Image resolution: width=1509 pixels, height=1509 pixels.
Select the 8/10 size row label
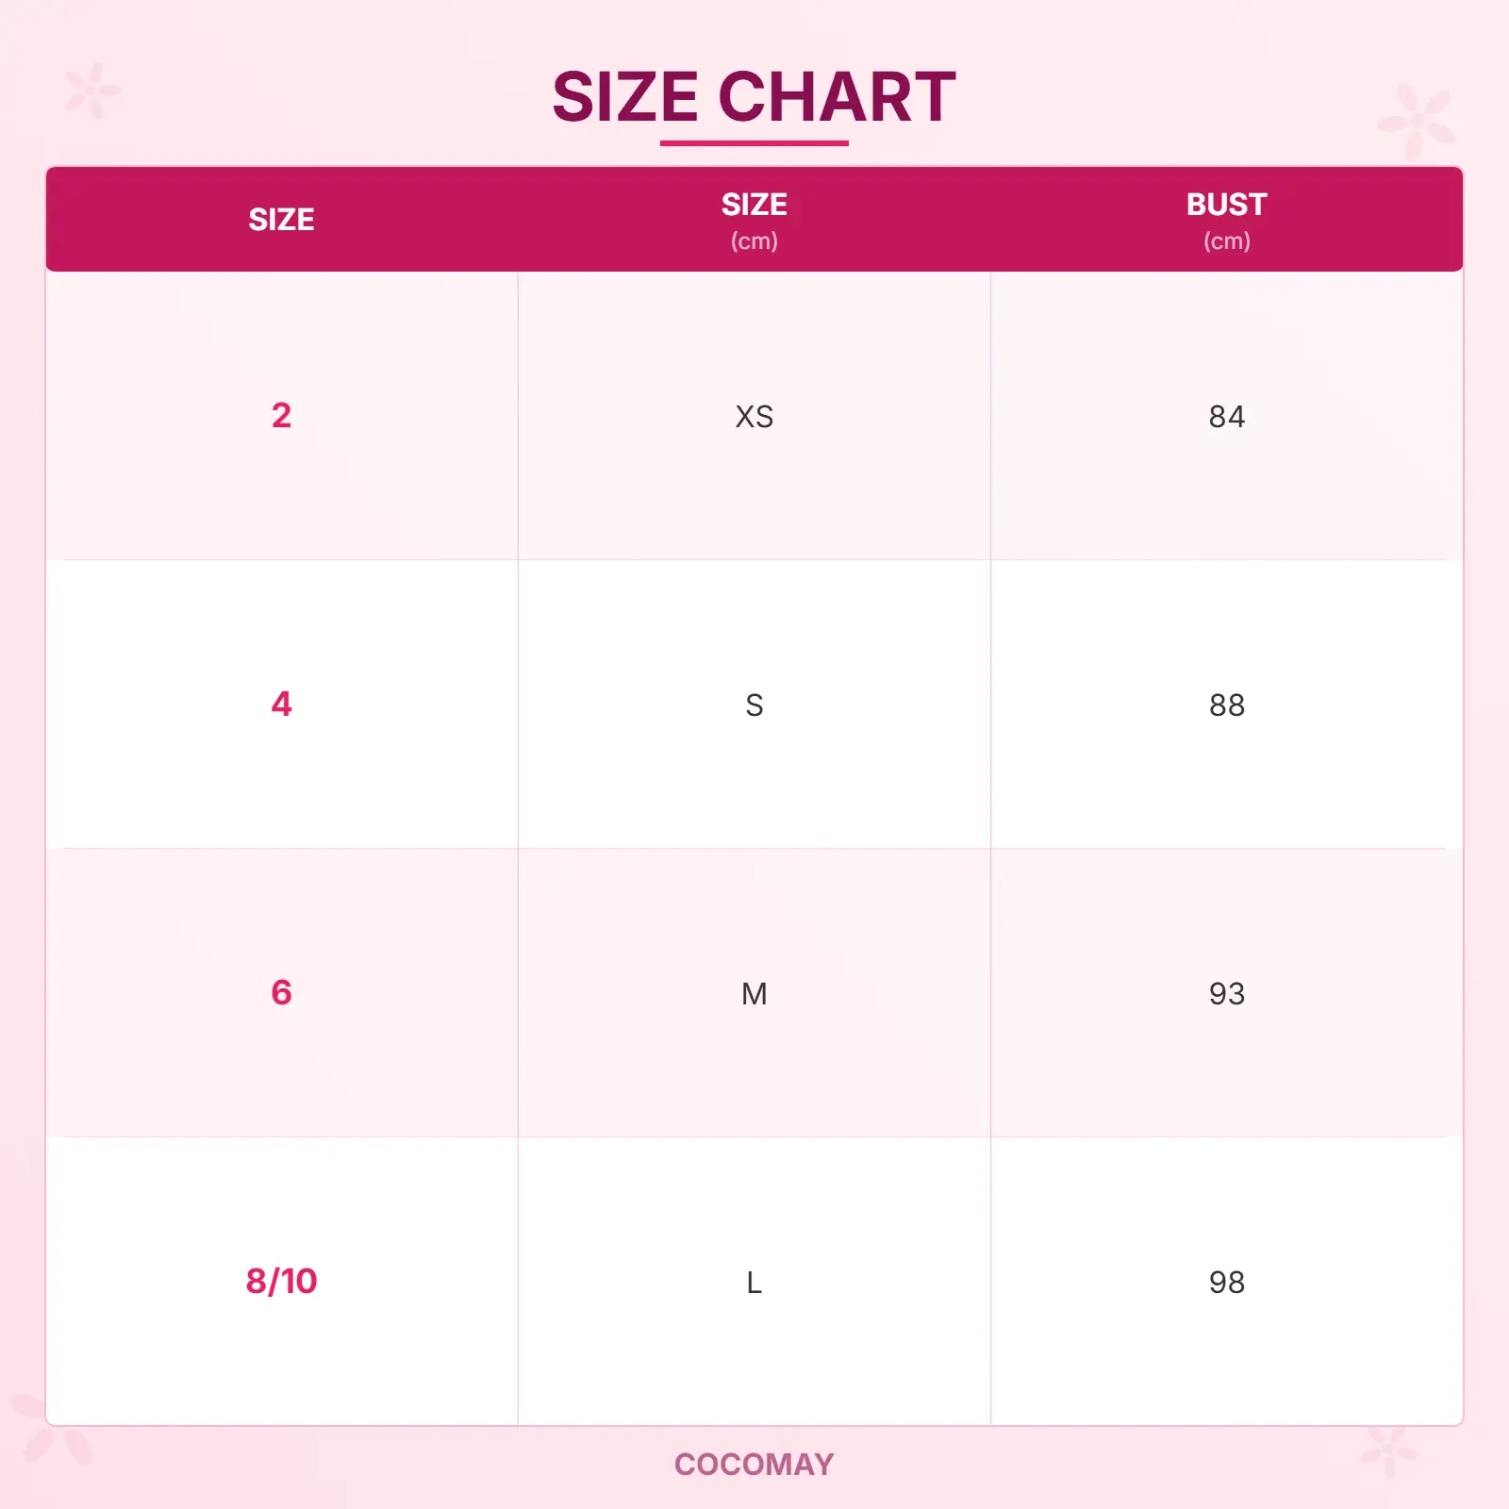(x=281, y=1282)
